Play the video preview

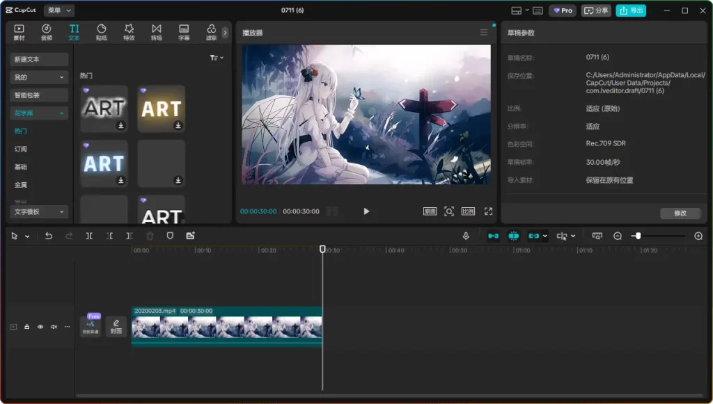pyautogui.click(x=366, y=211)
